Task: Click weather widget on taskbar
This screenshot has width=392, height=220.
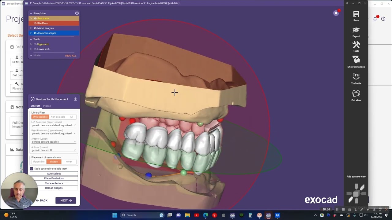Action: [11, 215]
